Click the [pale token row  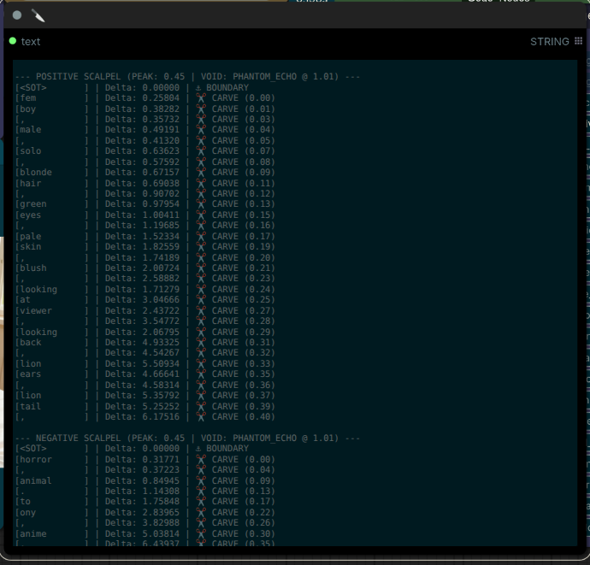(x=145, y=237)
